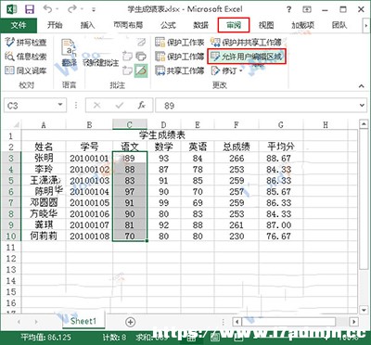
Task: Switch to the 数据 (Data) tab
Action: (200, 25)
